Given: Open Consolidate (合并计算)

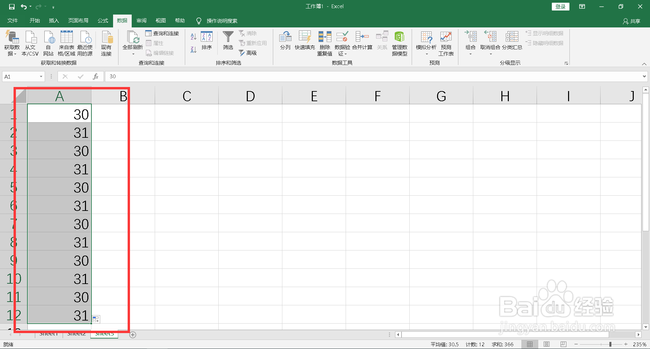Looking at the screenshot, I should (x=362, y=41).
